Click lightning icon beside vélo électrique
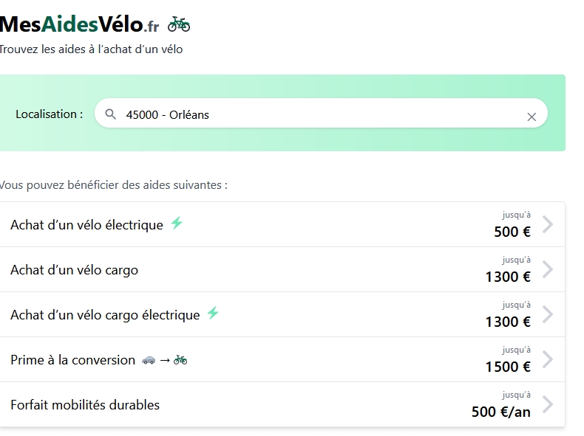 (177, 223)
